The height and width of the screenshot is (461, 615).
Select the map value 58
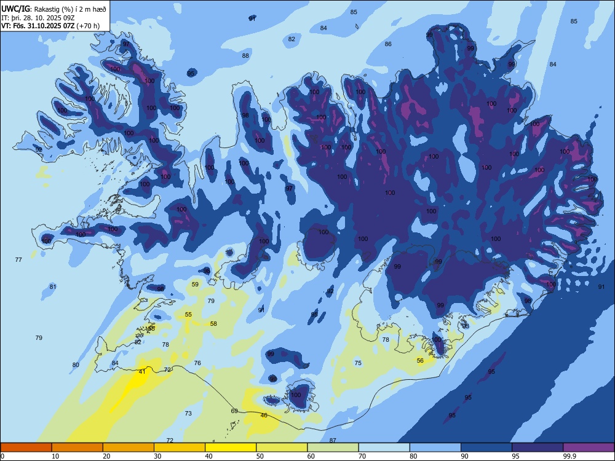[213, 323]
